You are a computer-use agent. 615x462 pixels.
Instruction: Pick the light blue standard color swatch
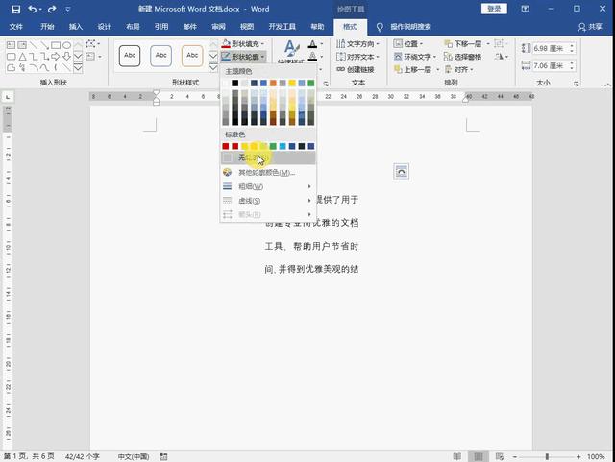283,146
